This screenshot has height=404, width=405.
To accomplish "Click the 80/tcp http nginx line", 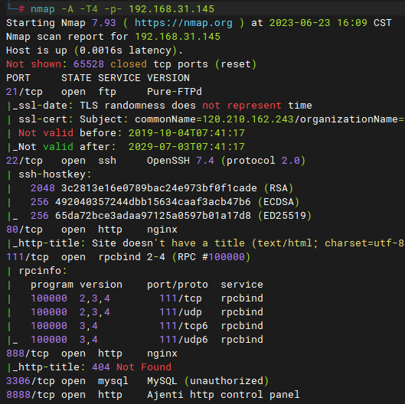I will tap(92, 230).
